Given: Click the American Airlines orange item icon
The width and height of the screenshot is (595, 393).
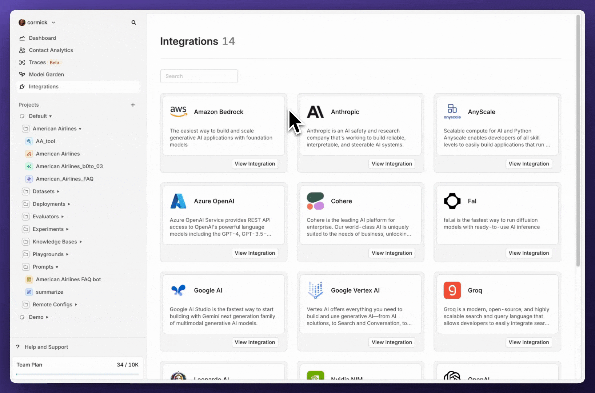Looking at the screenshot, I should pos(29,154).
